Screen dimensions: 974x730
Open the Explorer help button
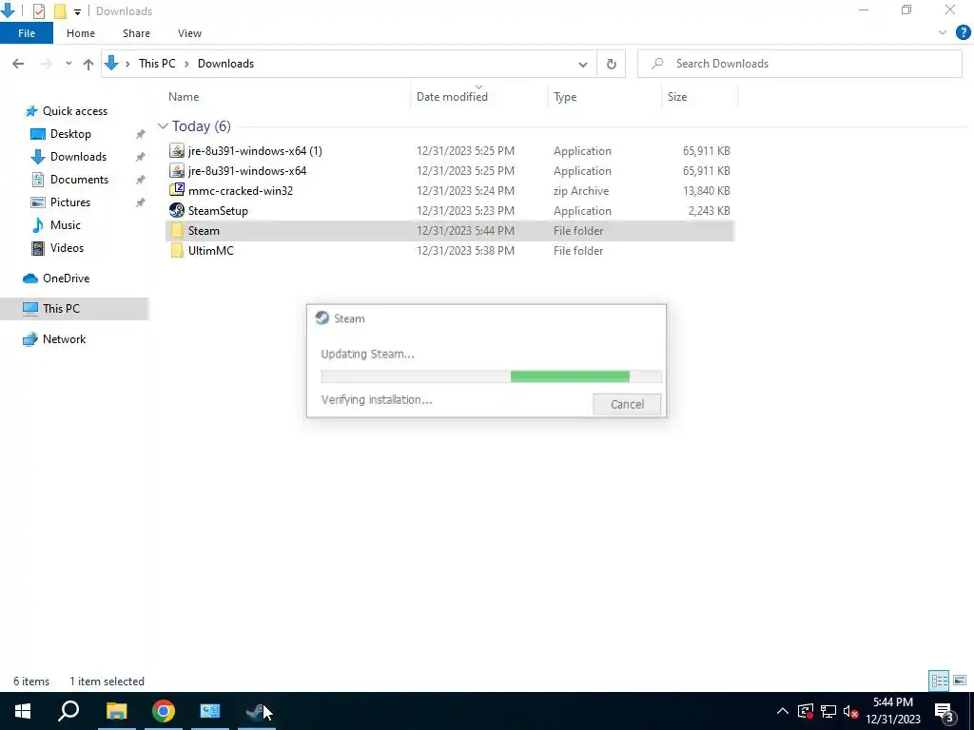tap(963, 33)
